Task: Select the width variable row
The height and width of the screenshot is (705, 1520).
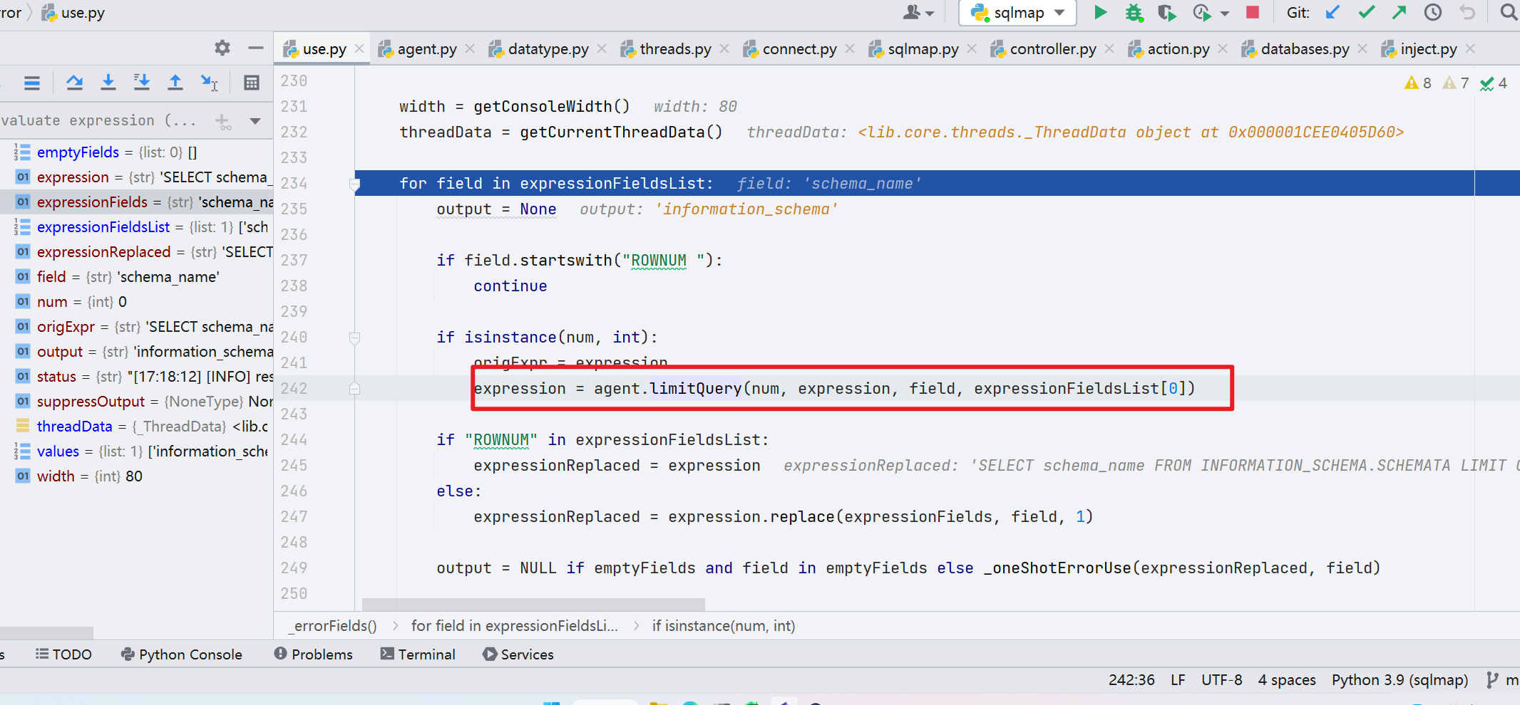Action: [x=136, y=476]
